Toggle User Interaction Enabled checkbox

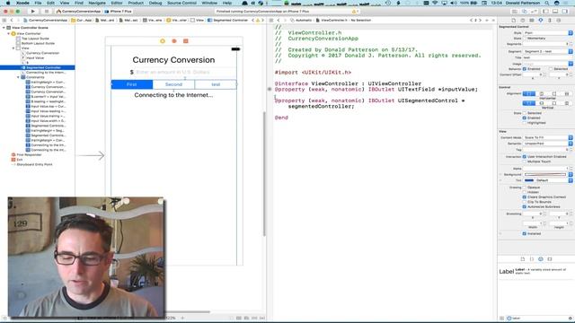[525, 157]
